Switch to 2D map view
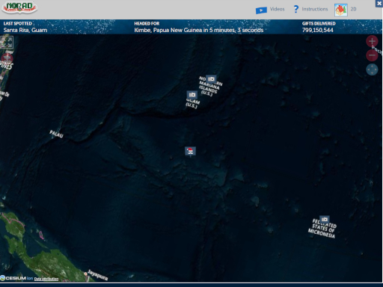 [x=353, y=9]
